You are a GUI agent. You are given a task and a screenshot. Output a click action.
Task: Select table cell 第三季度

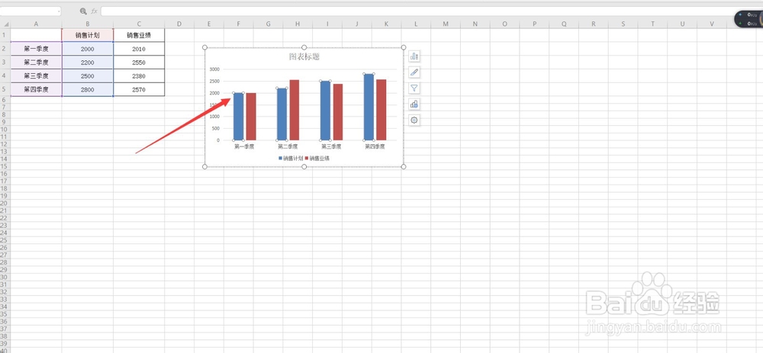tap(36, 75)
